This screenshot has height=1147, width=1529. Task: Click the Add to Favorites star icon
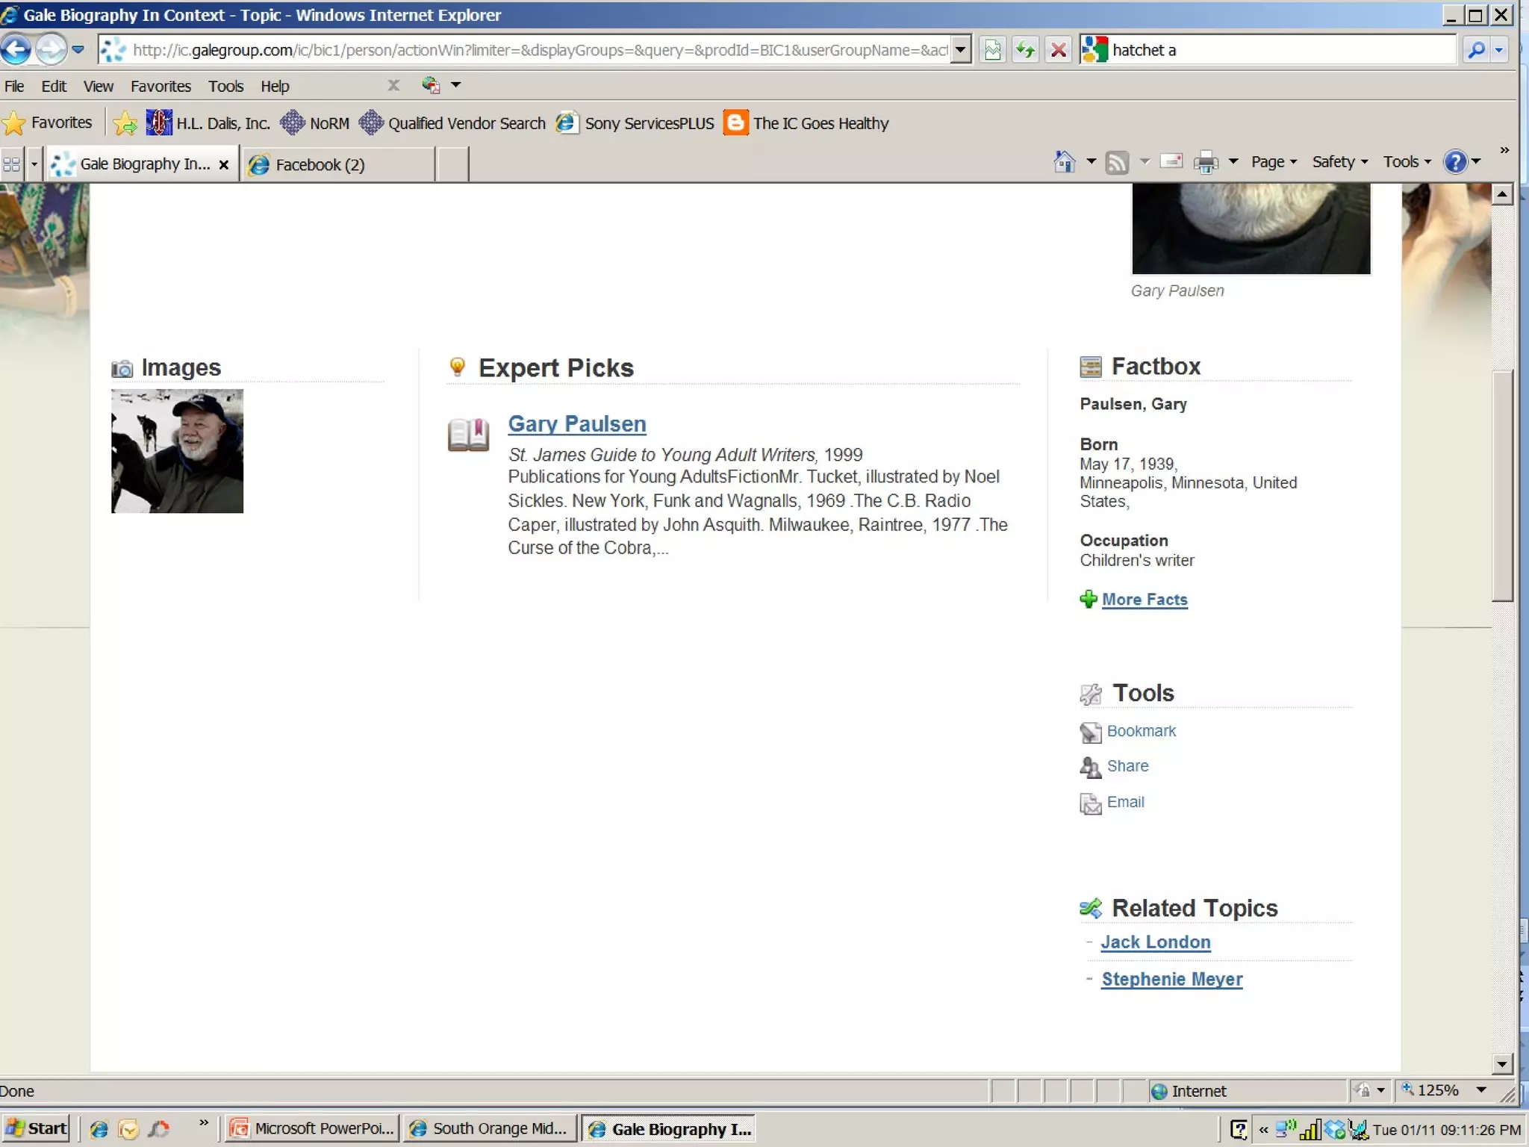pos(125,123)
